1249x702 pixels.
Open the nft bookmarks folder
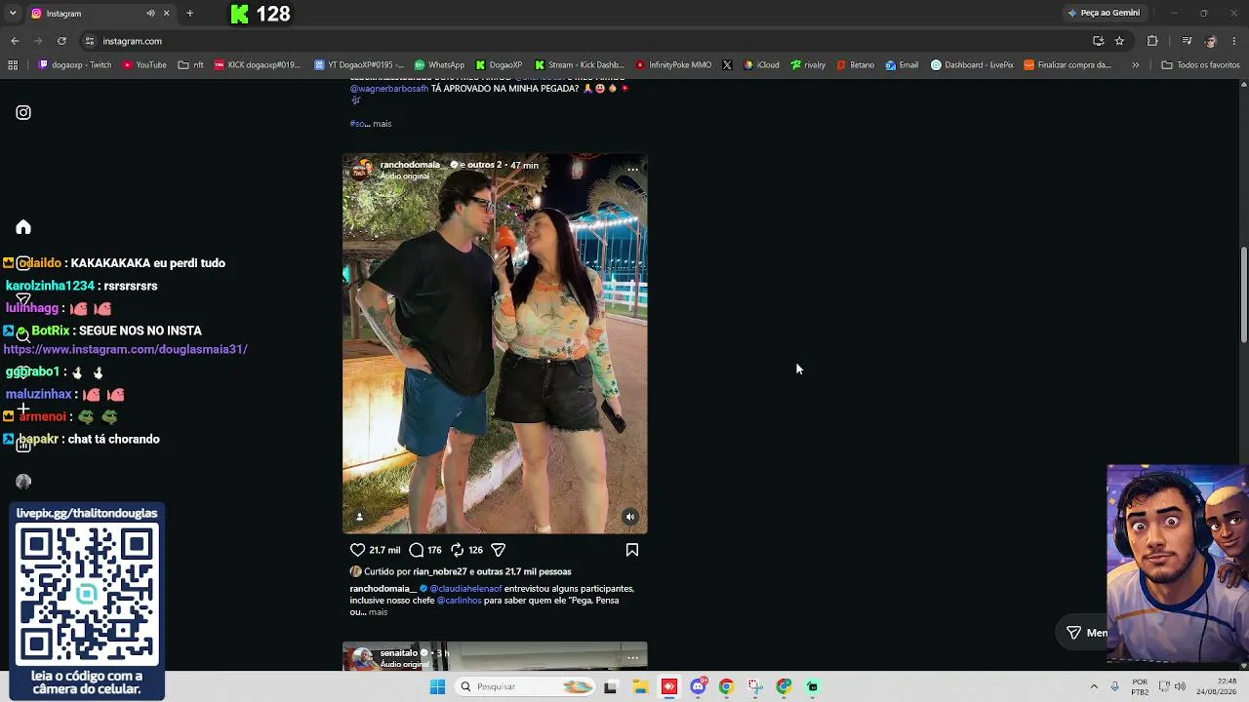(x=191, y=65)
